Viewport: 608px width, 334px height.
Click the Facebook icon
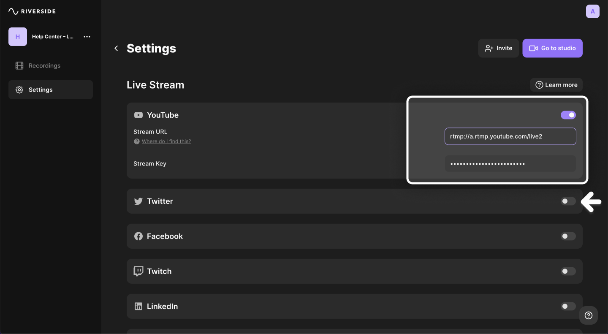click(x=138, y=236)
